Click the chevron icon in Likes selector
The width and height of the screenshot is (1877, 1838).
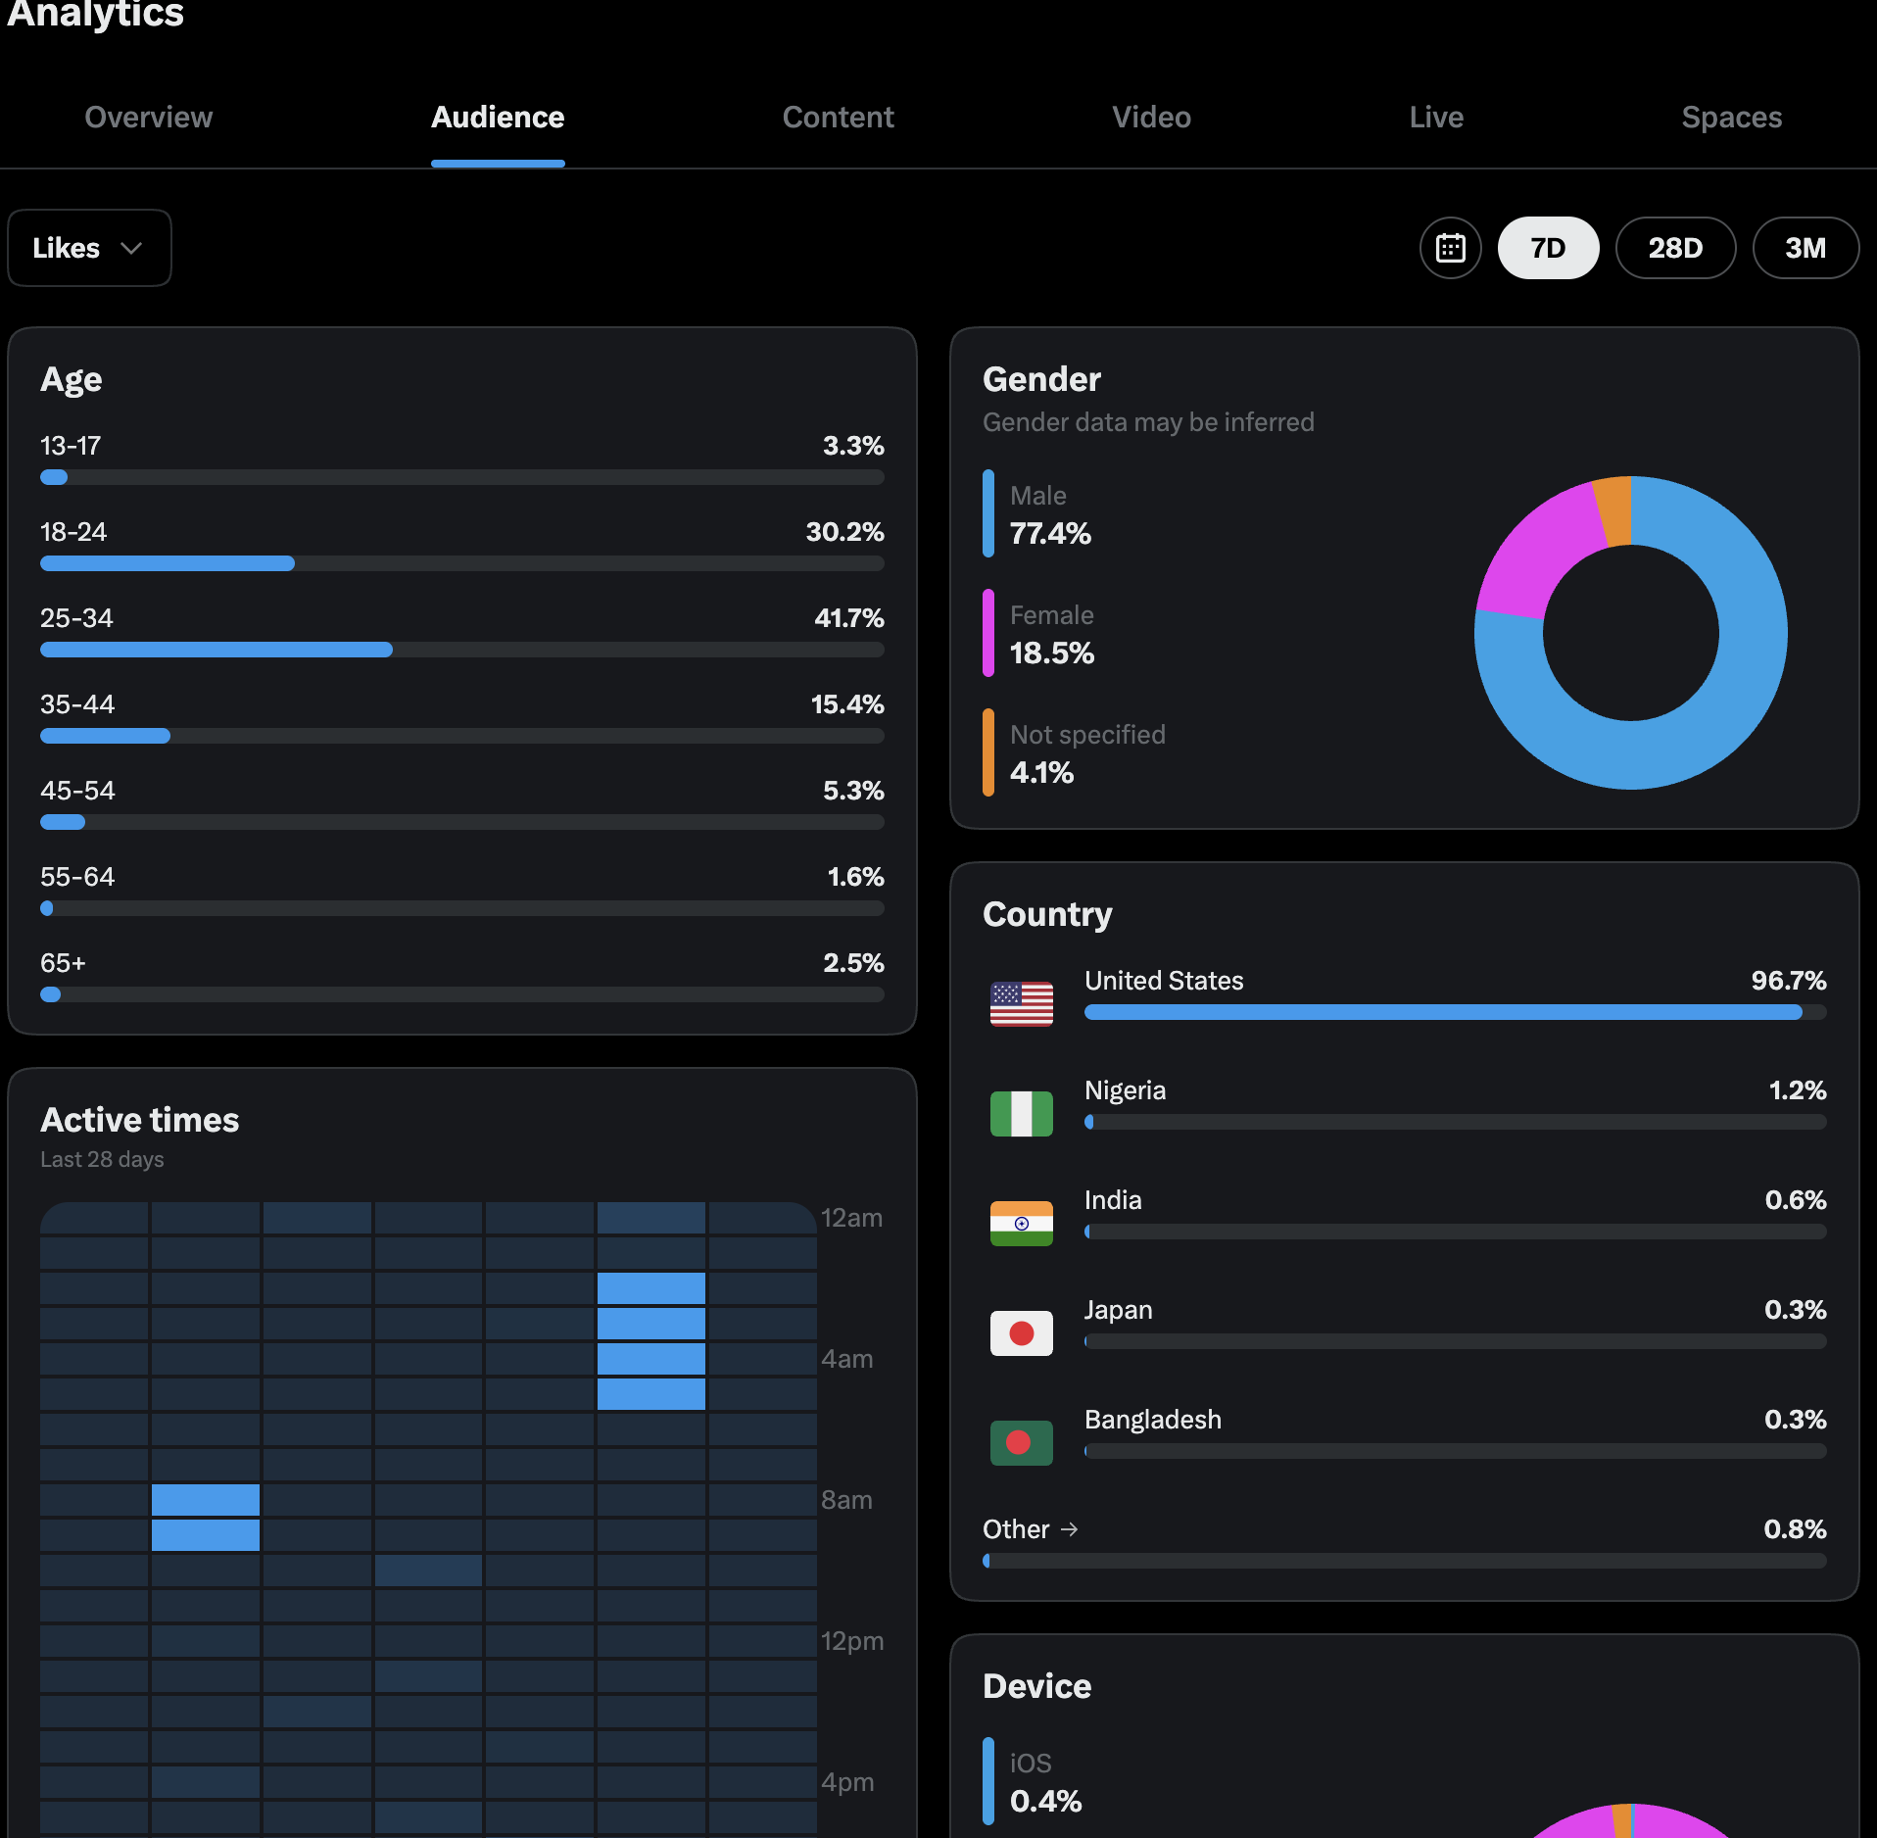tap(131, 248)
